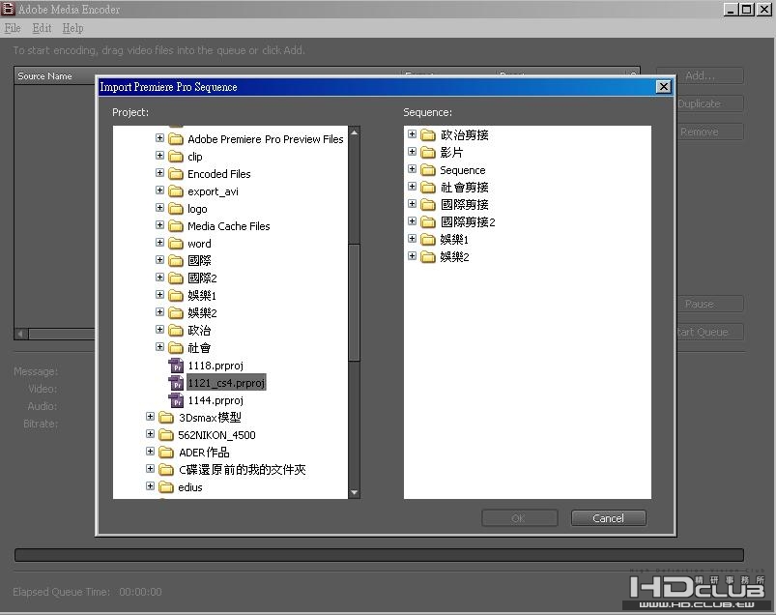
Task: Expand the 3Dsmax模型 folder node
Action: point(151,417)
